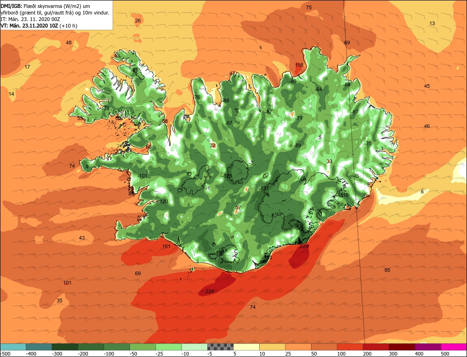Click the teal -400 to -300 legend swatch
Screen dimensions: 467x357
39,347
